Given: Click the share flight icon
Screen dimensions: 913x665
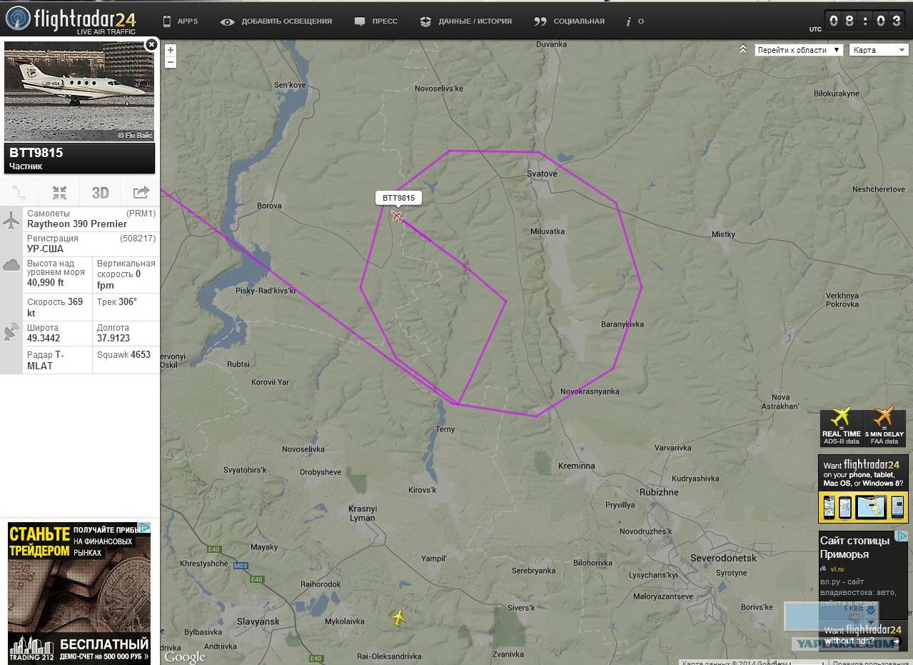Looking at the screenshot, I should click(141, 193).
